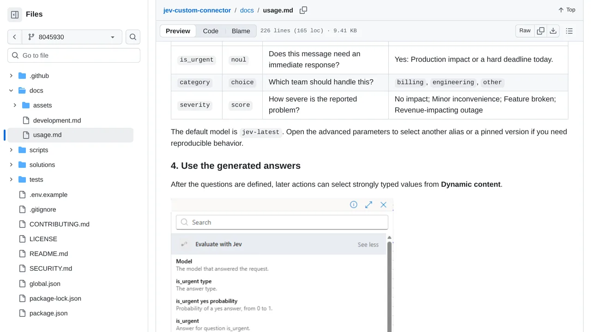This screenshot has height=332, width=591.
Task: Click the file icon for .gitignore
Action: coord(22,209)
